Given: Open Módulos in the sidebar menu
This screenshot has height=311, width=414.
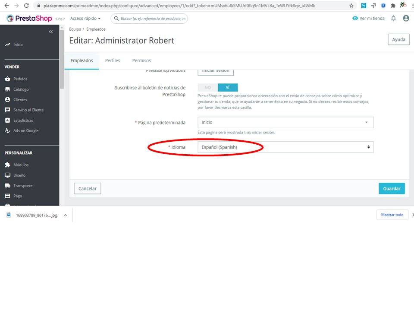Looking at the screenshot, I should (21, 165).
